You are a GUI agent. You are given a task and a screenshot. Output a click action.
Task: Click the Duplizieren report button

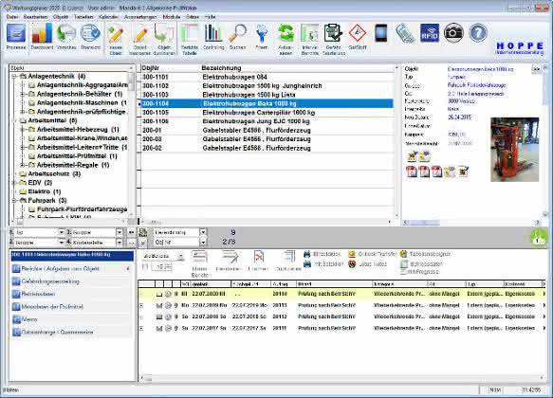point(288,261)
